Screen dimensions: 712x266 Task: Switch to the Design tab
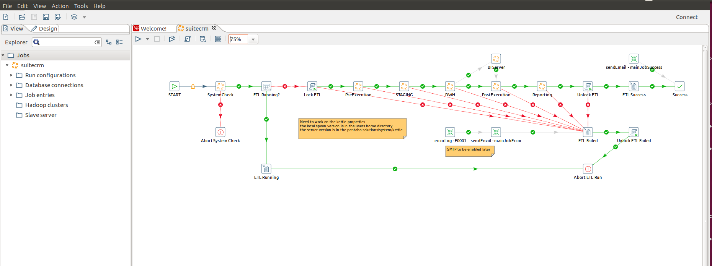tap(44, 29)
